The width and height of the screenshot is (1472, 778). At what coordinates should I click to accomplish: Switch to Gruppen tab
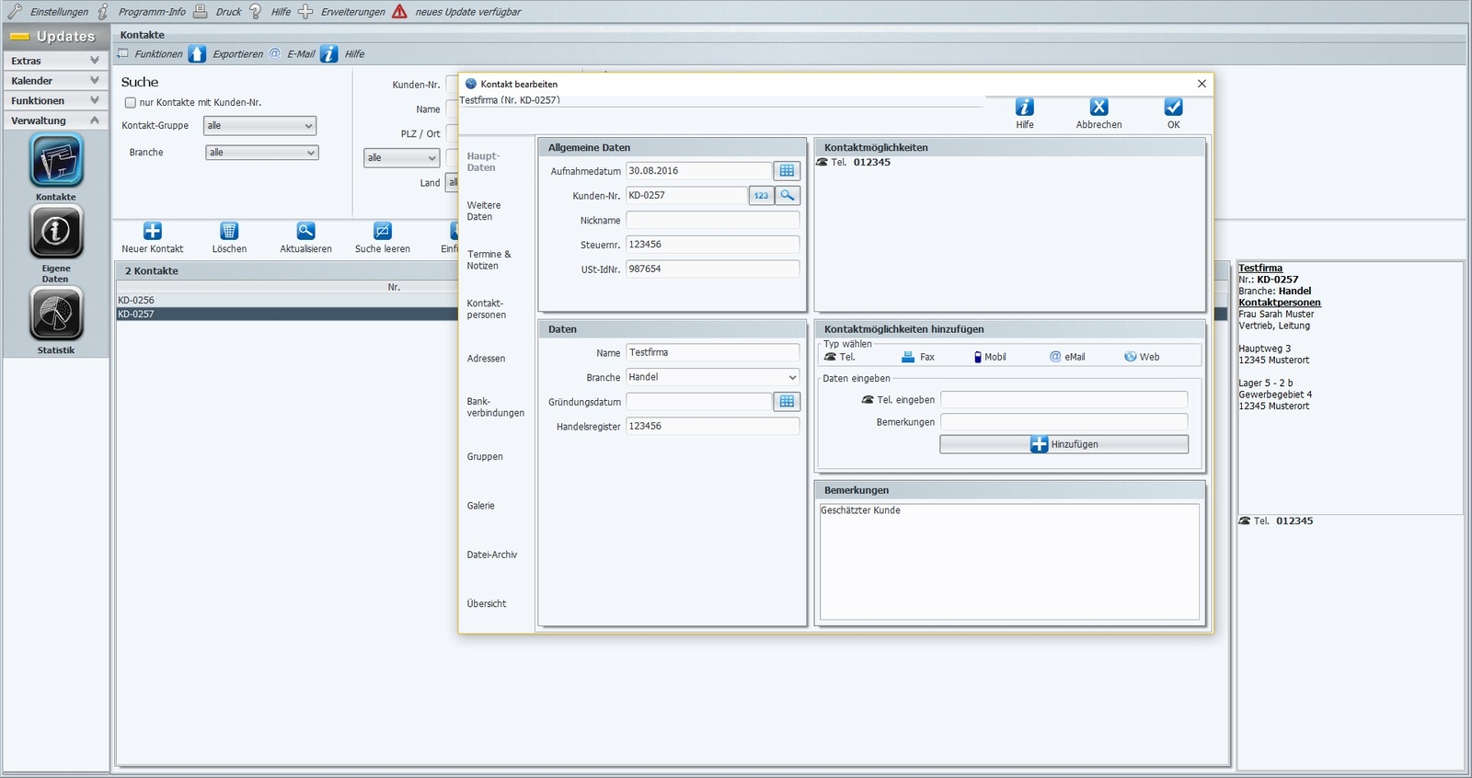[485, 457]
